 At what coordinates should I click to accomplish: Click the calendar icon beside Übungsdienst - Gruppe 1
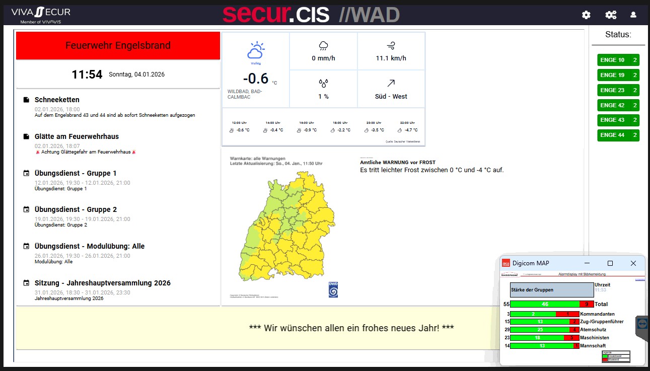pyautogui.click(x=26, y=173)
